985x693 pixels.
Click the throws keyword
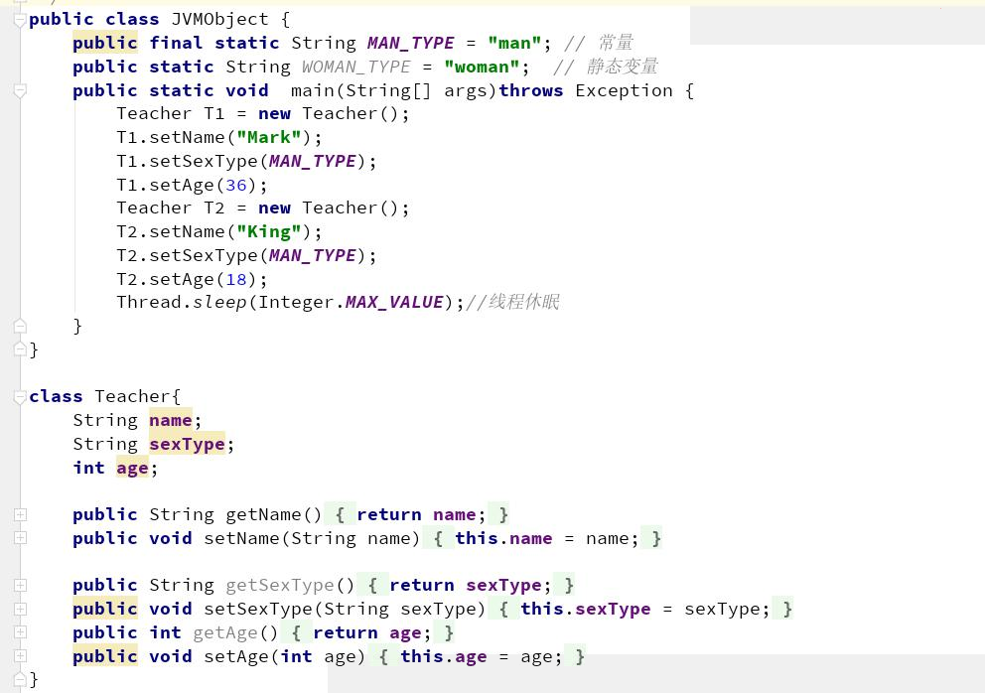pos(531,90)
